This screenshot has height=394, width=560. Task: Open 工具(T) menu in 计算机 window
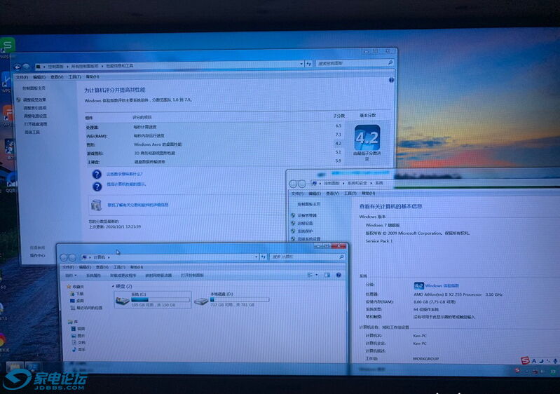pos(119,267)
